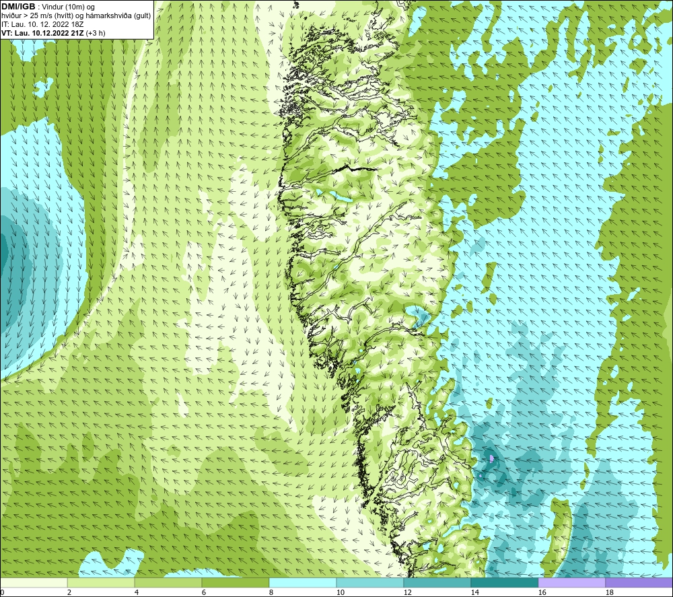Click the 18+ m/s purple legend swatch
This screenshot has width=673, height=597.
pos(639,582)
